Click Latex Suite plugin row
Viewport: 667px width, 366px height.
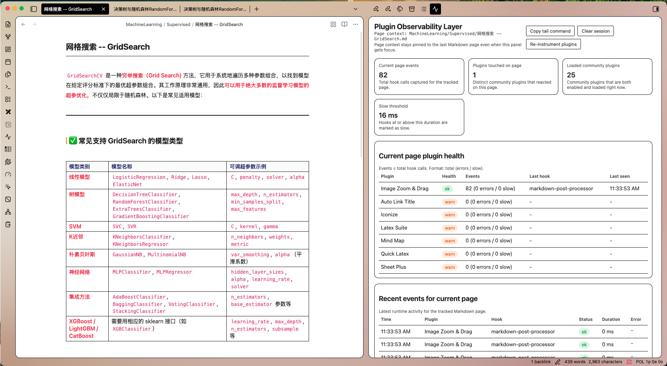[x=513, y=228]
